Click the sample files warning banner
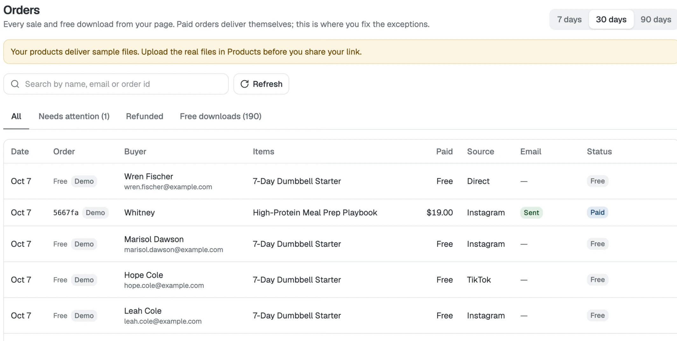 [340, 52]
